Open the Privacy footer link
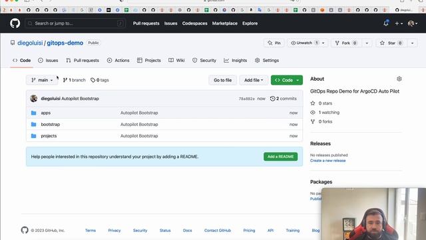 point(114,231)
